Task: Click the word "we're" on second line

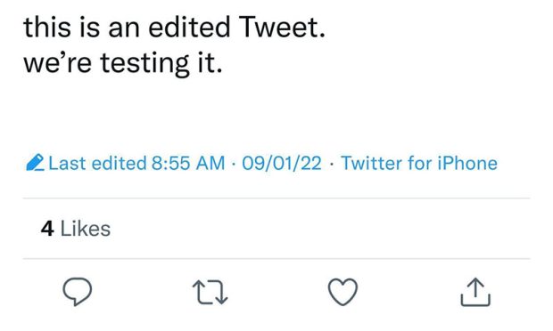Action: (x=58, y=63)
